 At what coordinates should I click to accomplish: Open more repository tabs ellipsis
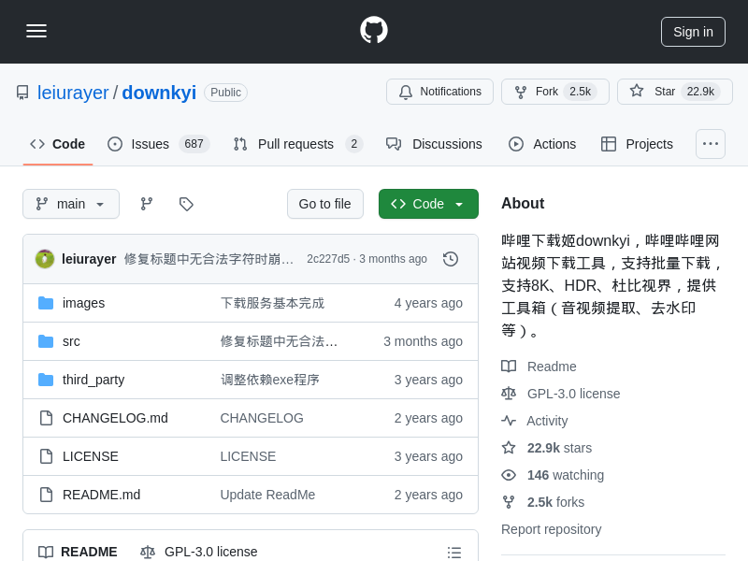711,144
